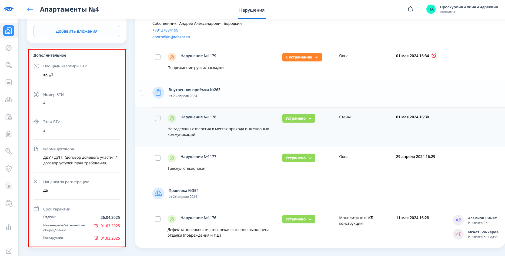Open the shield checkmark sidebar icon
Viewport: 505px width, 256px height.
tap(9, 169)
